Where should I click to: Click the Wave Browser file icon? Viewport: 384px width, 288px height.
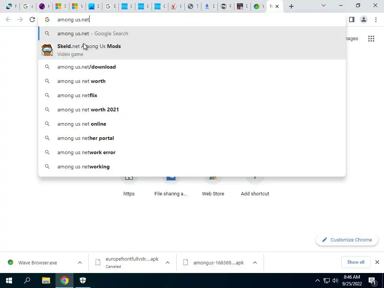point(10,262)
